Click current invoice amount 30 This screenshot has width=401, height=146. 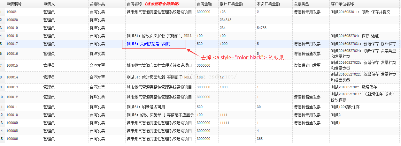(259, 107)
